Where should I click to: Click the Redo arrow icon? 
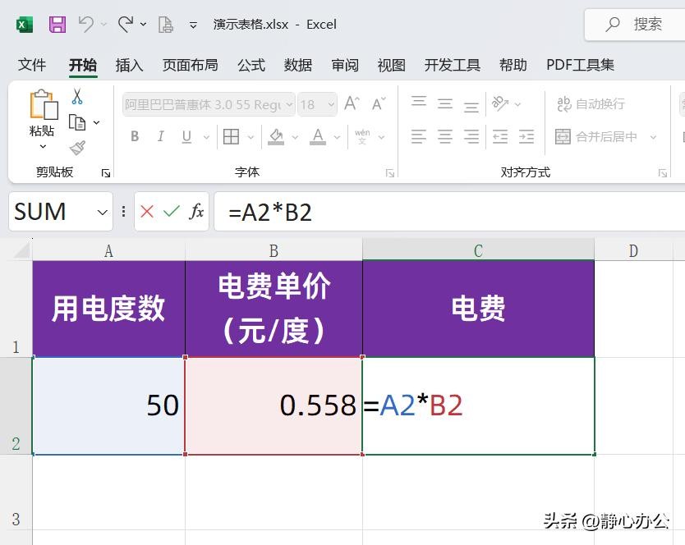coord(125,25)
